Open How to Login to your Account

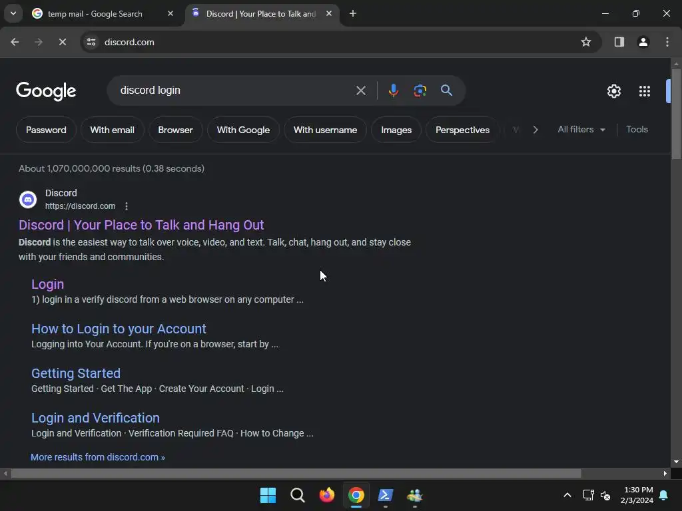(x=119, y=329)
